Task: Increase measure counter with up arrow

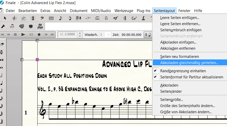Action: (x=80, y=33)
